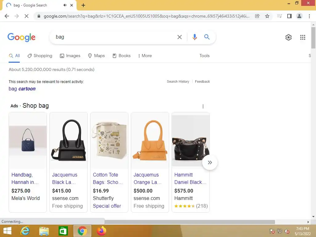Viewport: 316px width, 237px height.
Task: Open the Jacquemus orange bag image
Action: click(150, 140)
